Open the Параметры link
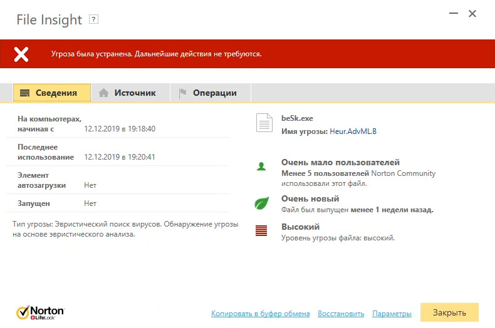The height and width of the screenshot is (328, 495). pyautogui.click(x=392, y=314)
